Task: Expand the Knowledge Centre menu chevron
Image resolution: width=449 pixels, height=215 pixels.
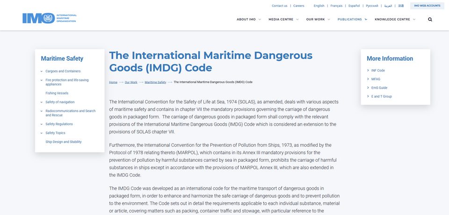Action: point(414,20)
